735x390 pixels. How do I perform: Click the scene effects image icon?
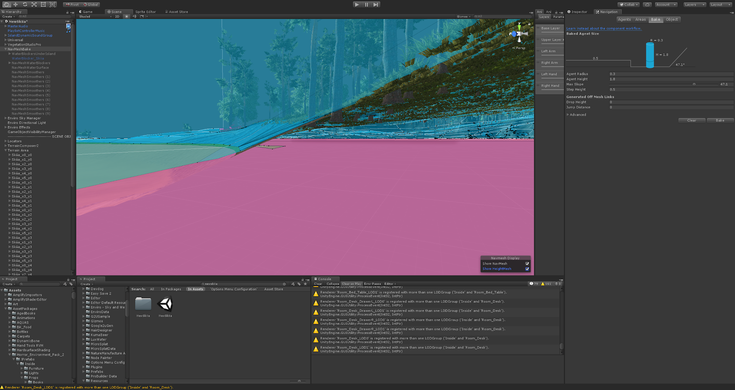[141, 17]
